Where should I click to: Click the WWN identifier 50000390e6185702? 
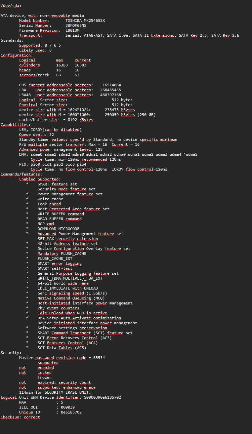[x=103, y=397]
